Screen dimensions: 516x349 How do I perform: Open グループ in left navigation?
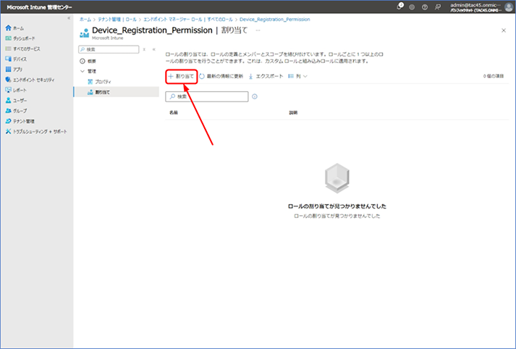(x=16, y=111)
